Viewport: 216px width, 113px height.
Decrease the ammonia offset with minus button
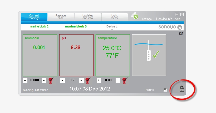click(x=44, y=80)
